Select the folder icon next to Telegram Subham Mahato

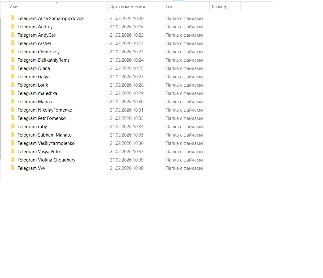13,135
